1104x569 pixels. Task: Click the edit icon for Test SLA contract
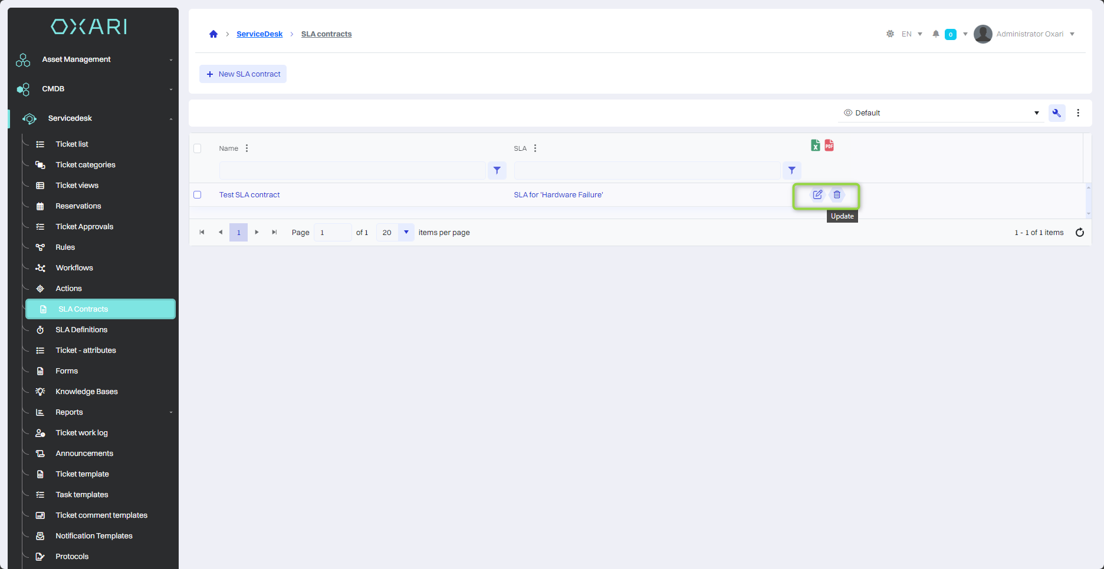point(817,195)
